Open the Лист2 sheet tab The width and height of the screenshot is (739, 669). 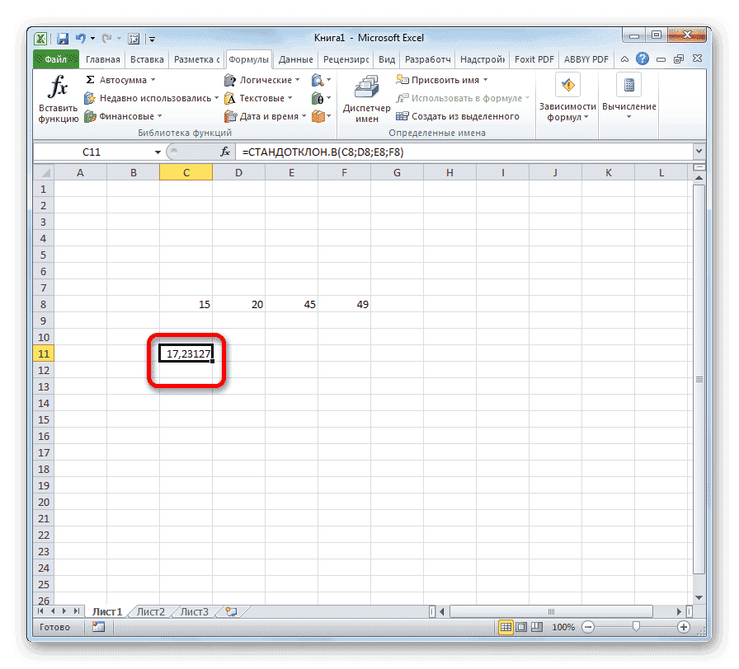(152, 611)
